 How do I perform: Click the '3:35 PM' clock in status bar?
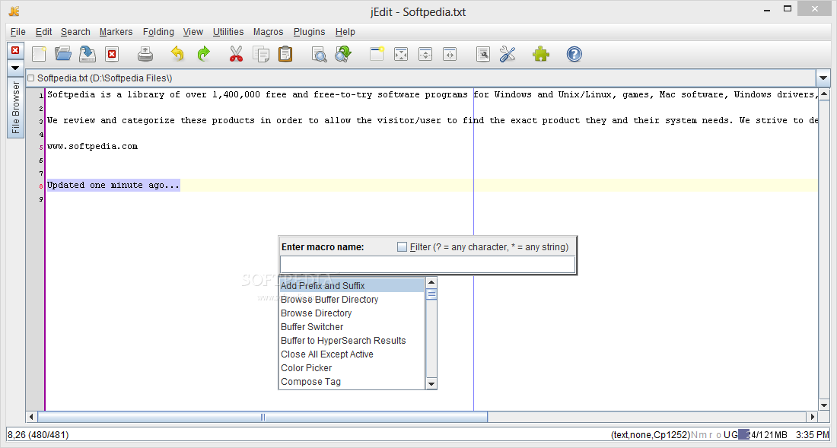coord(813,434)
